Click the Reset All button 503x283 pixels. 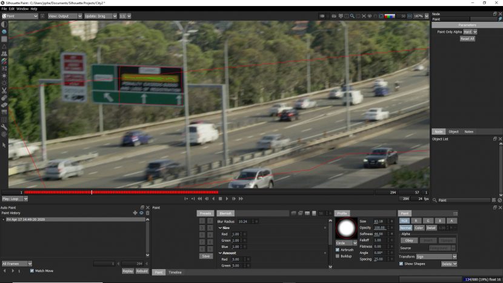click(x=467, y=38)
